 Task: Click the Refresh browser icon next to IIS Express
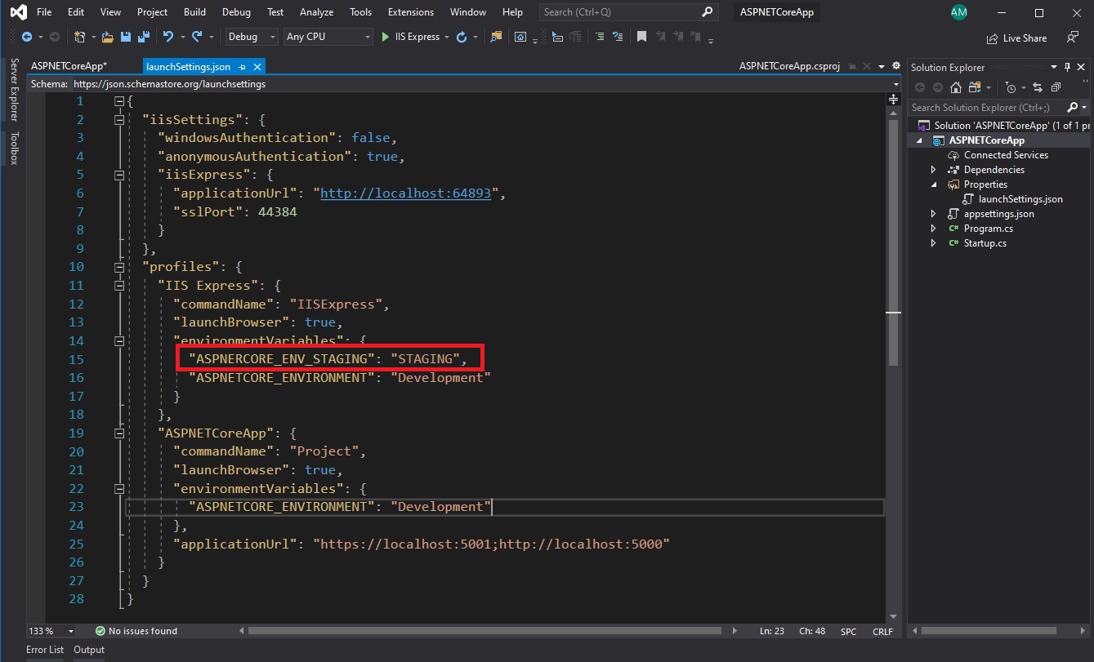pyautogui.click(x=462, y=37)
